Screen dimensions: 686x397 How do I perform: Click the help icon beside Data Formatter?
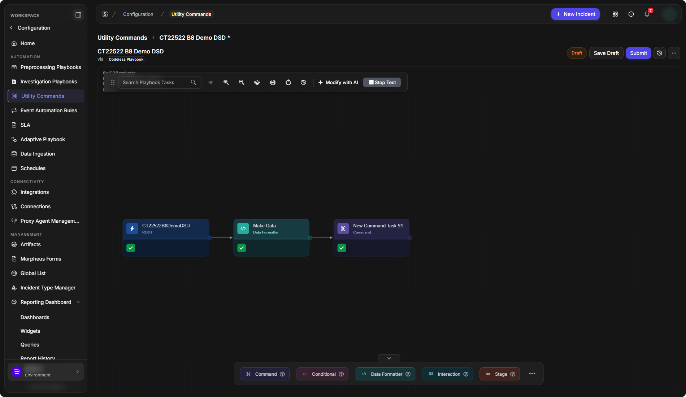(x=408, y=374)
